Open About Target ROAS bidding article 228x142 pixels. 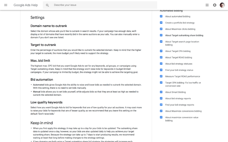pos(179,58)
